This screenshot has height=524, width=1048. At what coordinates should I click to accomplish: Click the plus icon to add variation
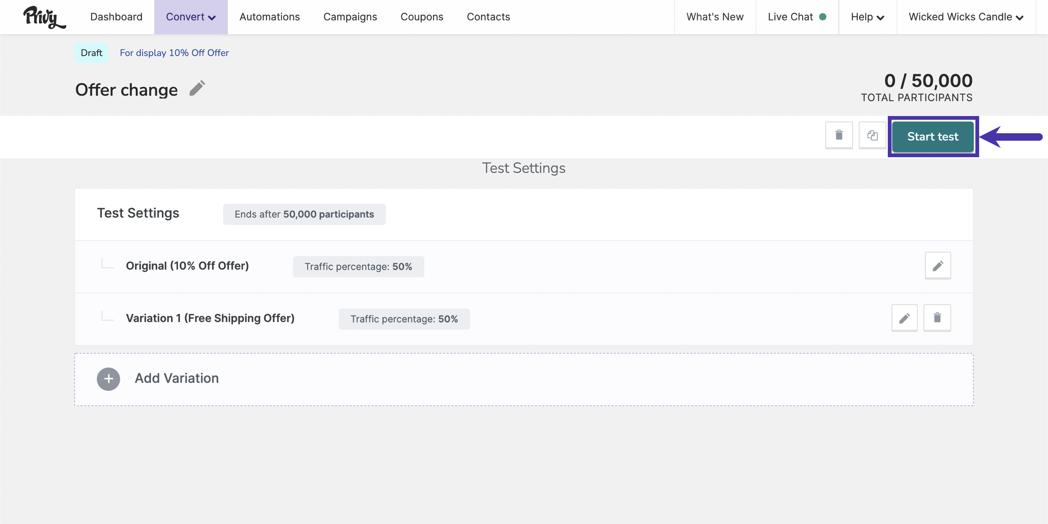[108, 379]
